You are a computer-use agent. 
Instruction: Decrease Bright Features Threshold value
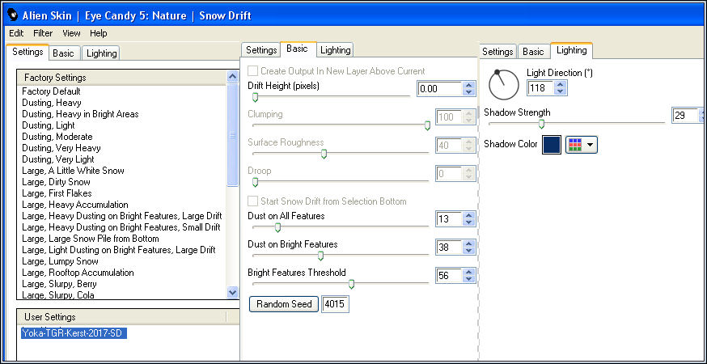click(469, 279)
